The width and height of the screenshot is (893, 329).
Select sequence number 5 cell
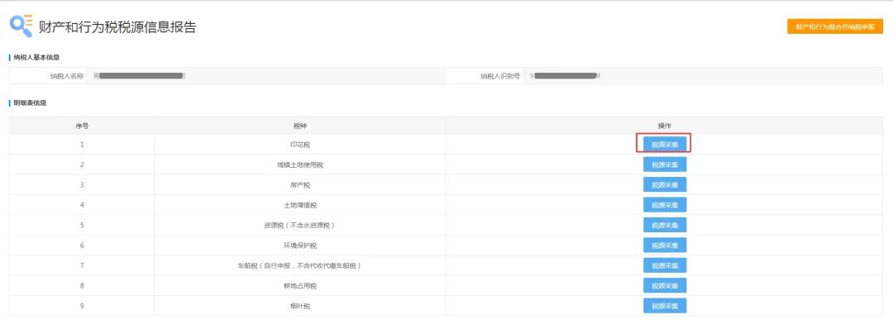coord(82,226)
